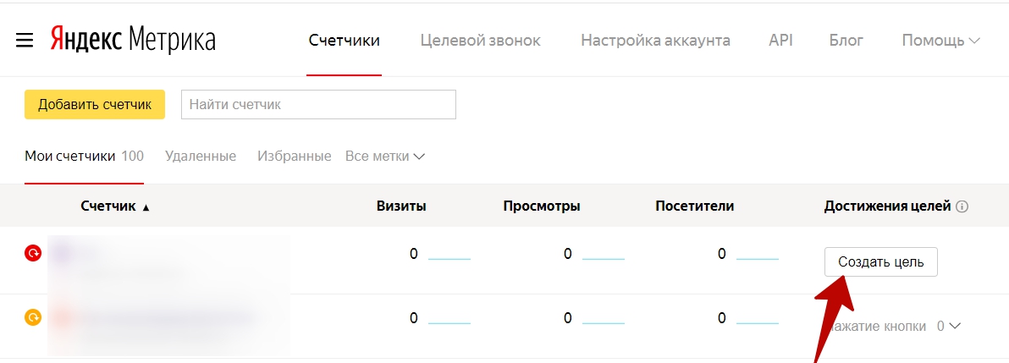Image resolution: width=1009 pixels, height=363 pixels.
Task: Open the hamburger menu icon
Action: click(25, 41)
